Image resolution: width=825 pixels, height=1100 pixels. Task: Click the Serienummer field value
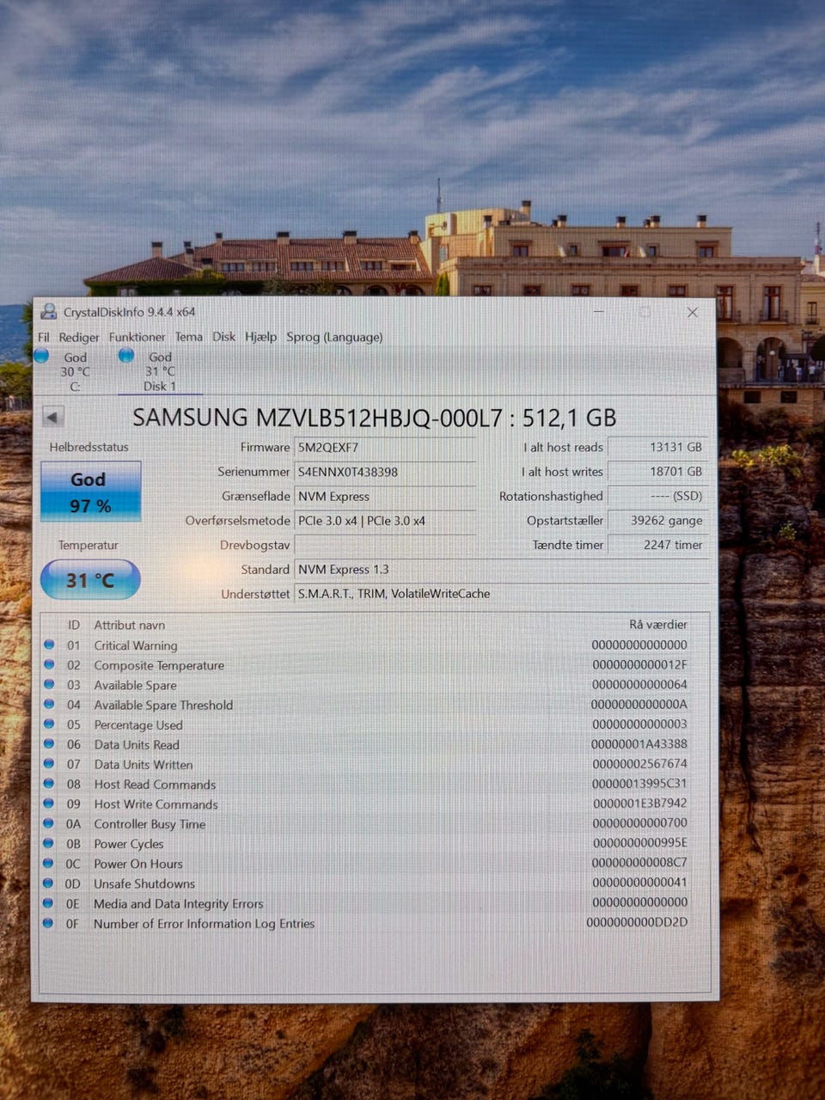click(x=384, y=472)
